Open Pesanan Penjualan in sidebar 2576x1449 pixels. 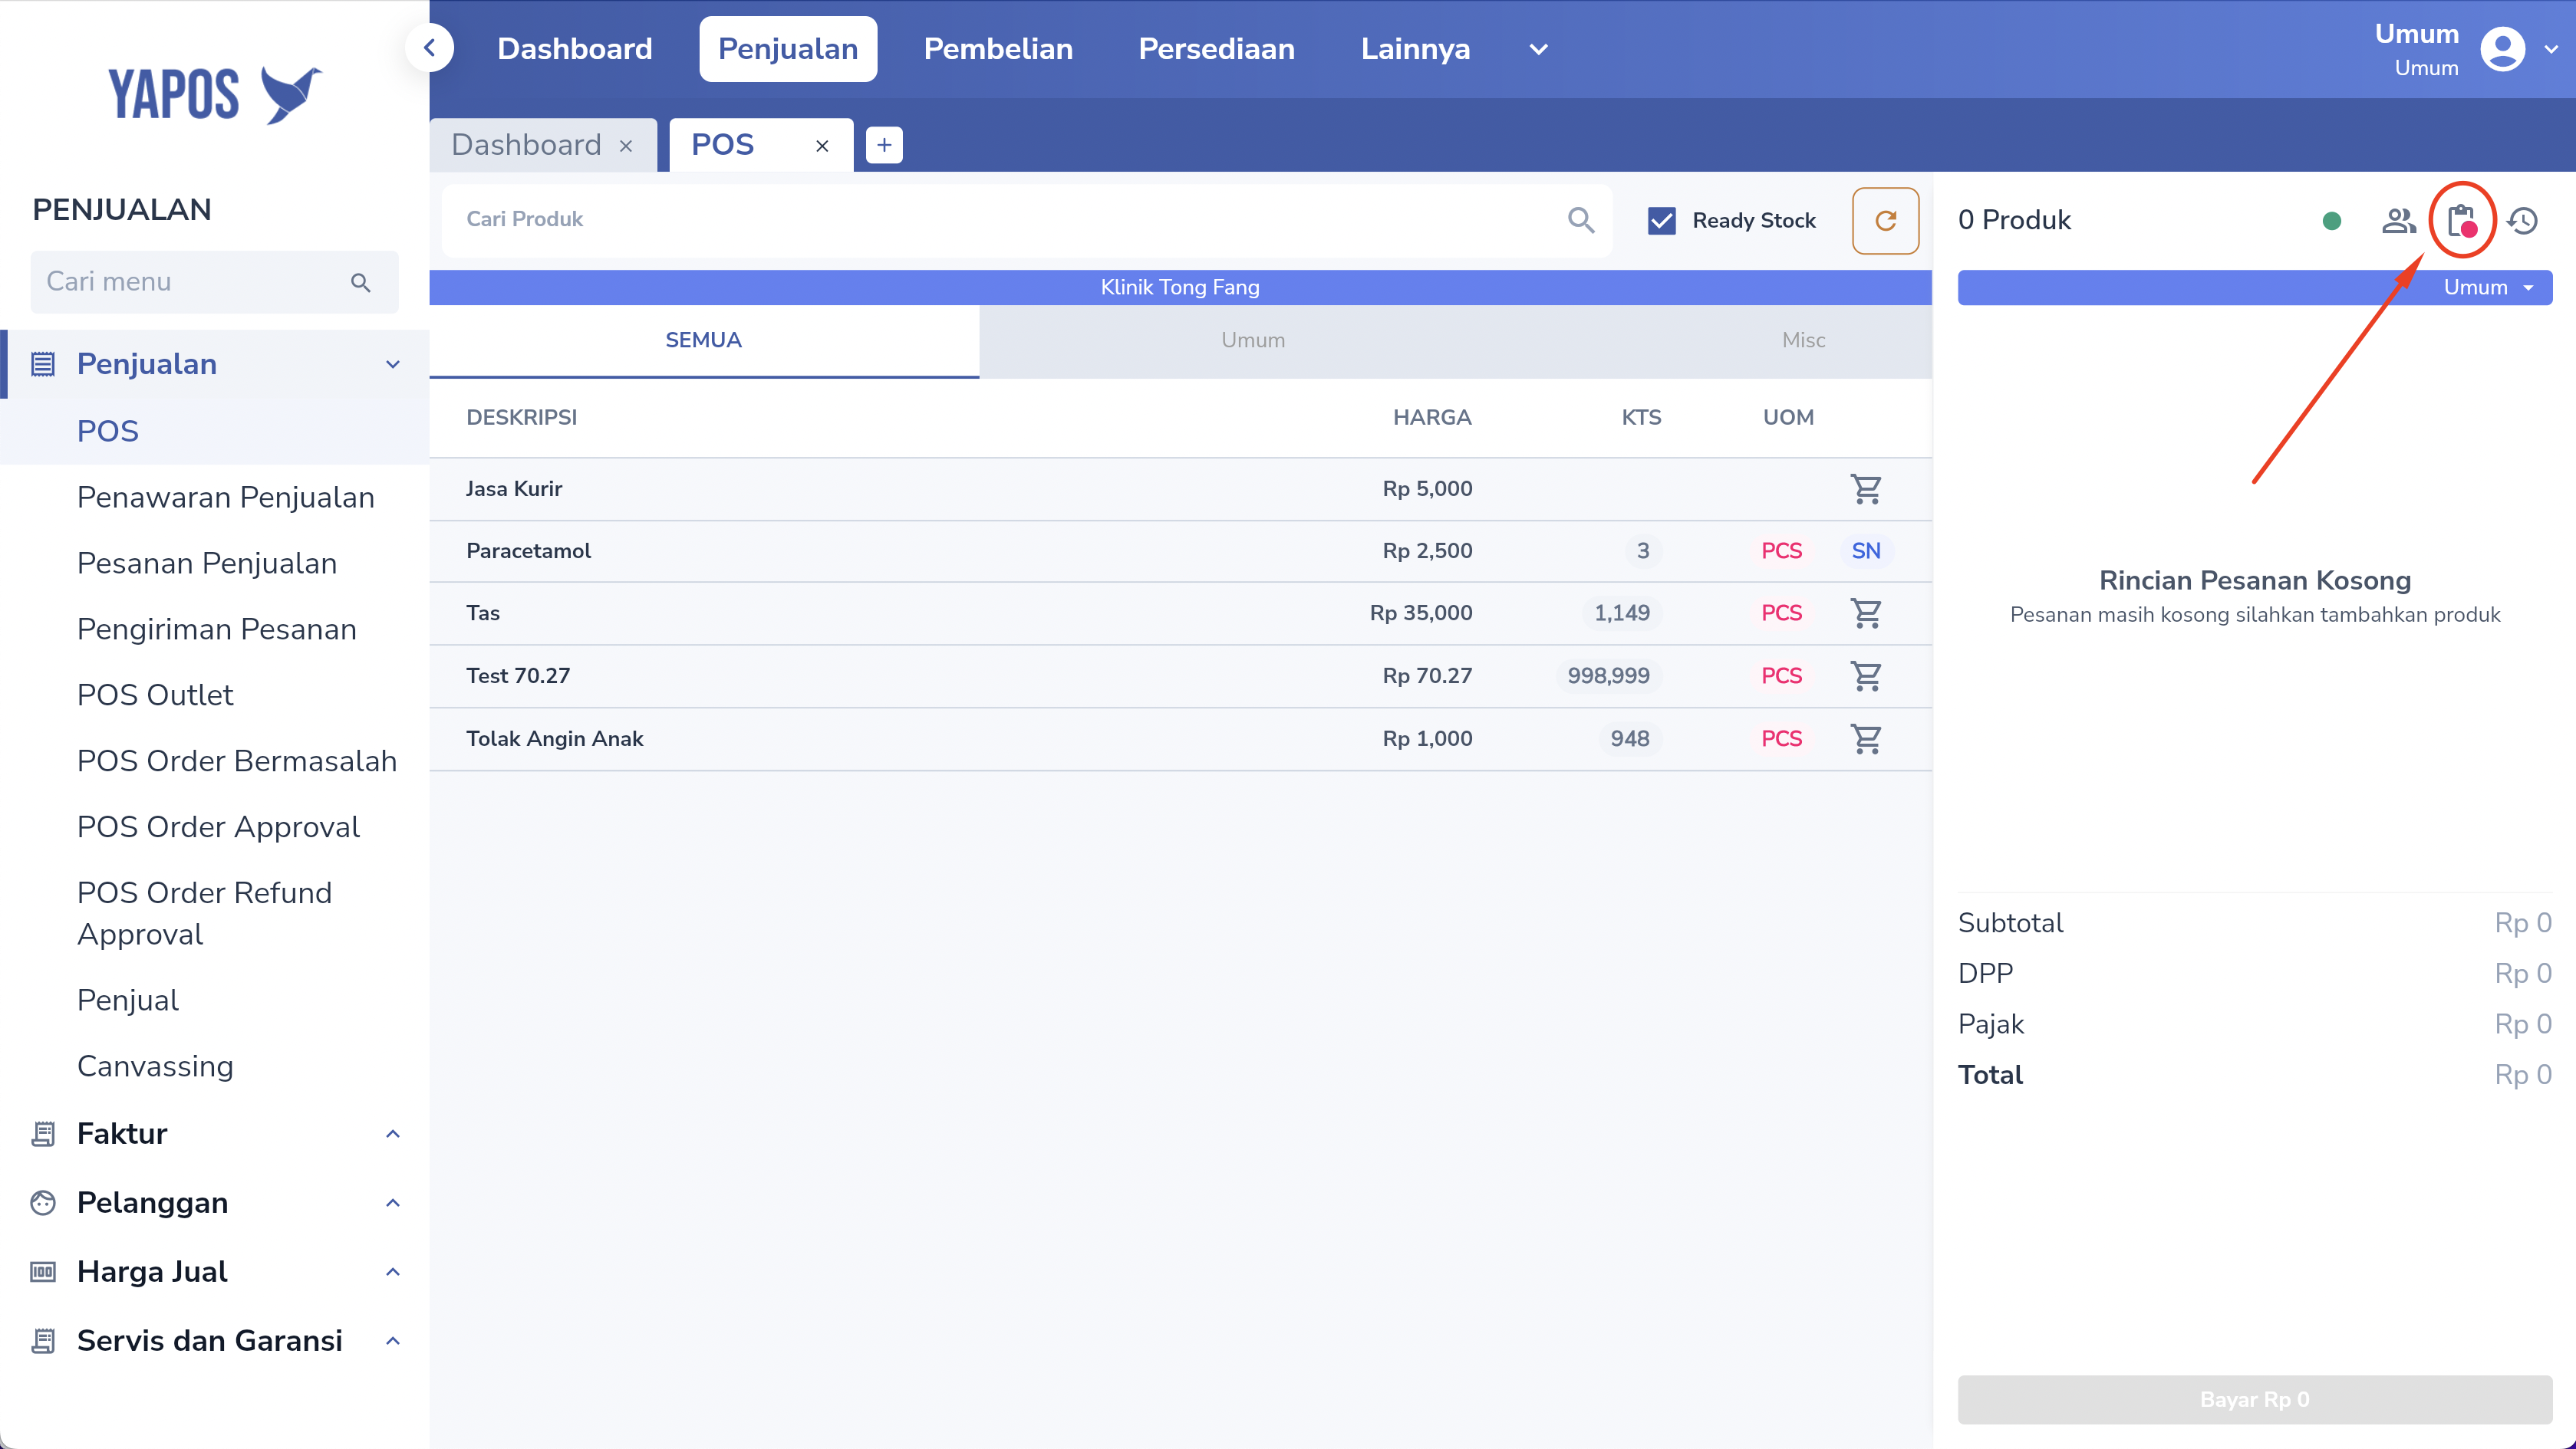tap(207, 563)
